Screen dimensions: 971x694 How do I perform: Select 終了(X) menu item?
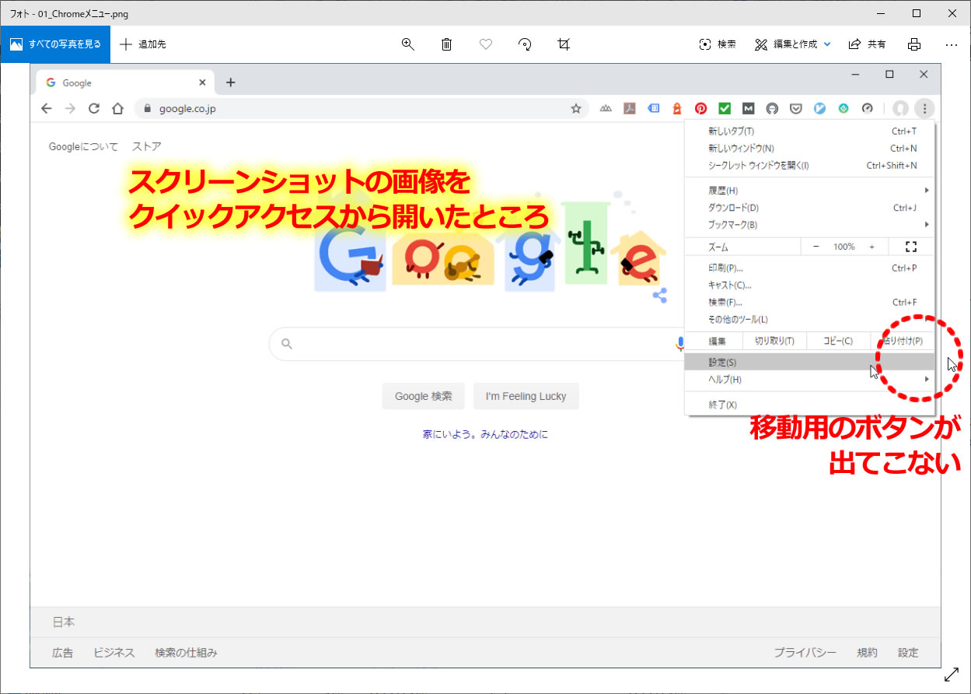point(810,405)
